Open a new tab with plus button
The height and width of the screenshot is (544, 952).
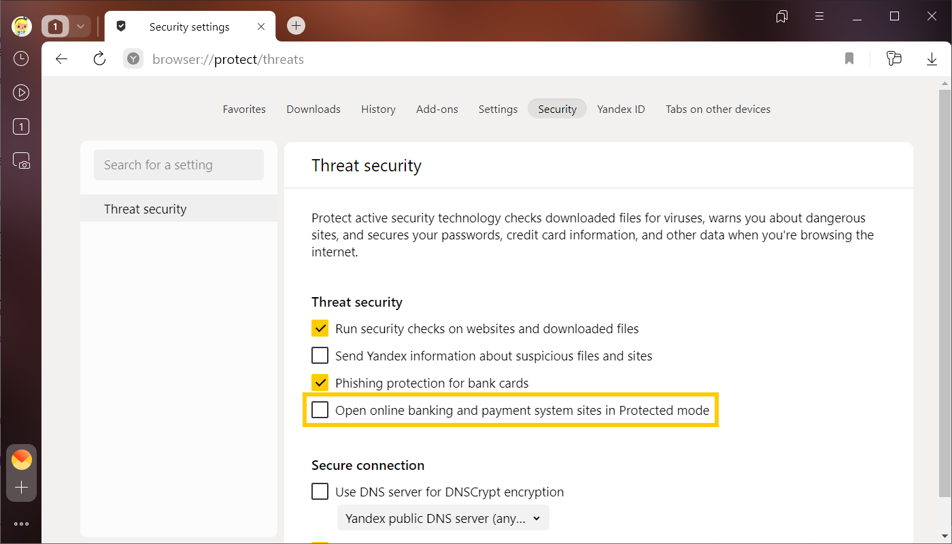pyautogui.click(x=296, y=26)
